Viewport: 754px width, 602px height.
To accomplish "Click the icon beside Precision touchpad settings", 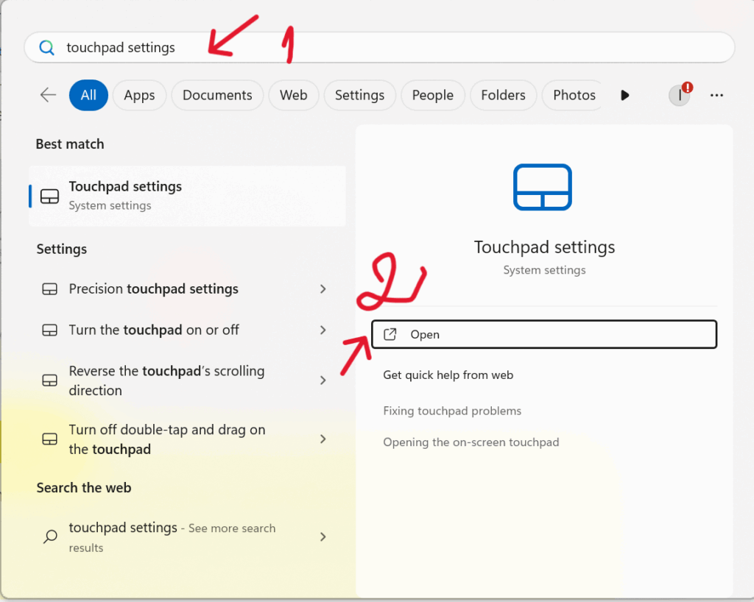I will click(49, 288).
